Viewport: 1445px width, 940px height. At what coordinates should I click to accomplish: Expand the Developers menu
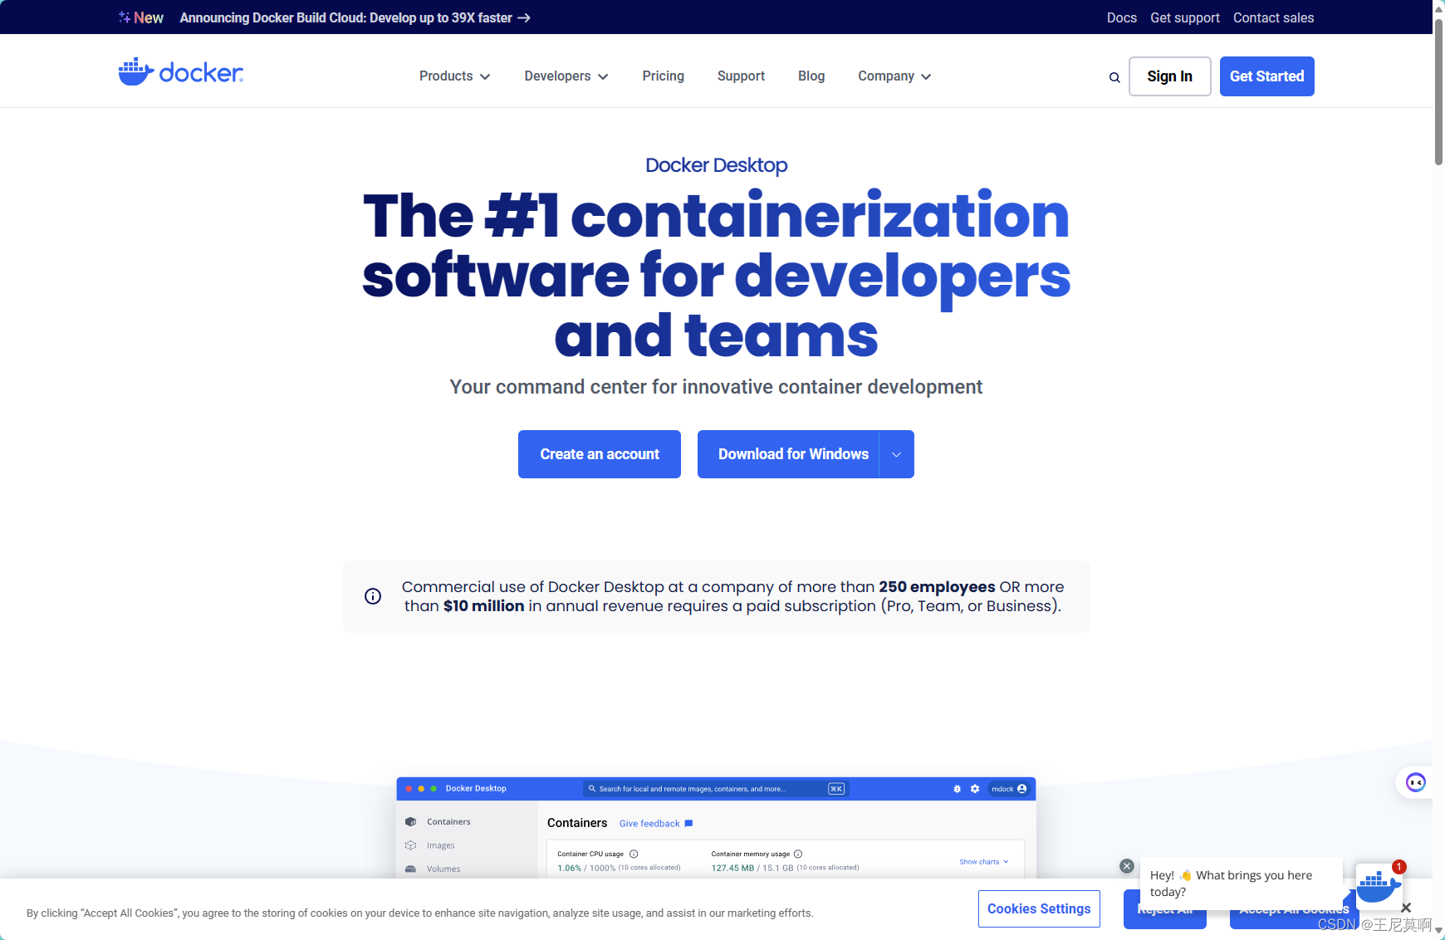click(566, 76)
